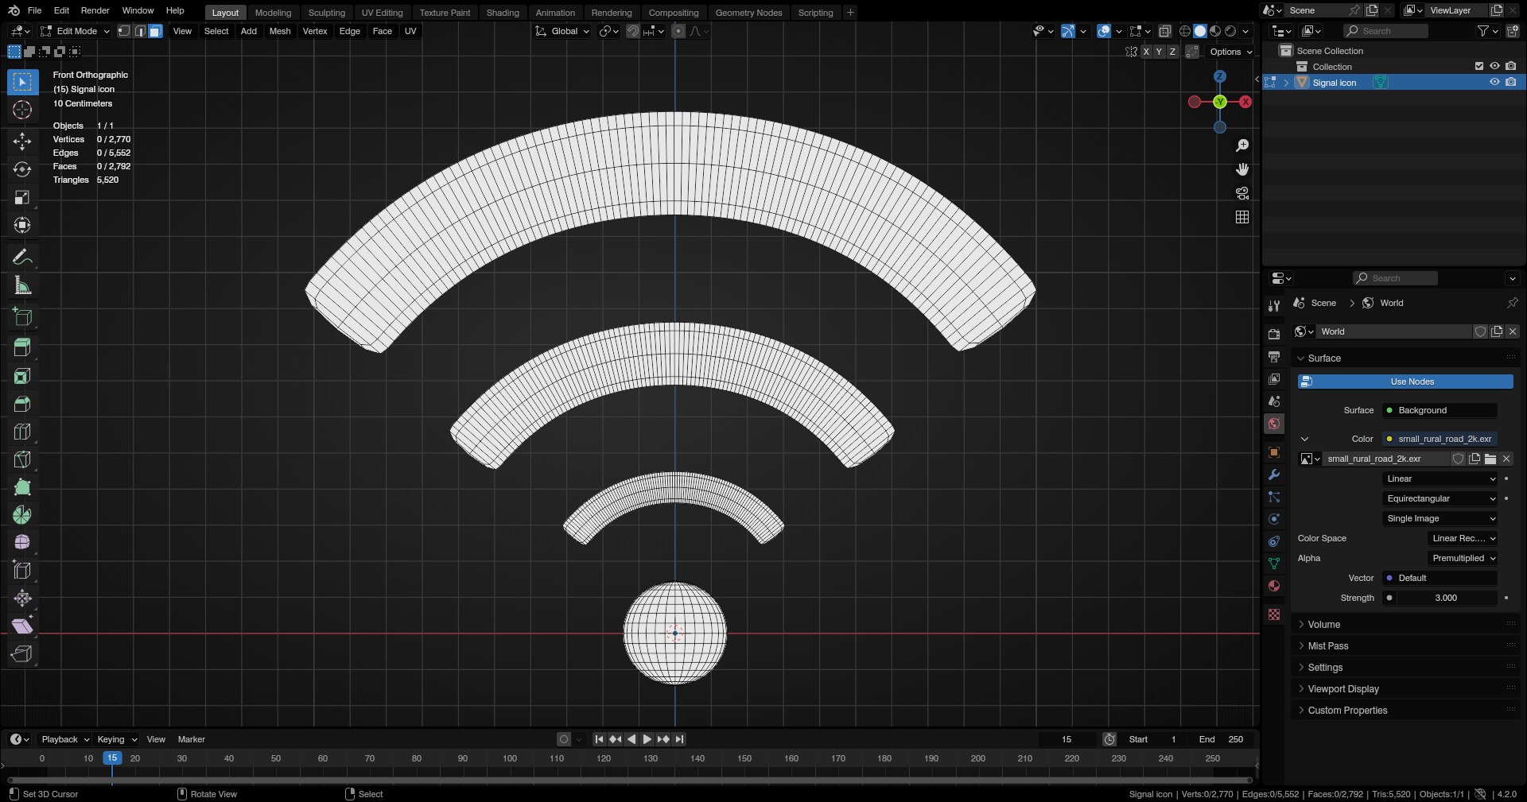Viewport: 1527px width, 802px height.
Task: Open Alpha Premultiplied dropdown
Action: [1463, 558]
